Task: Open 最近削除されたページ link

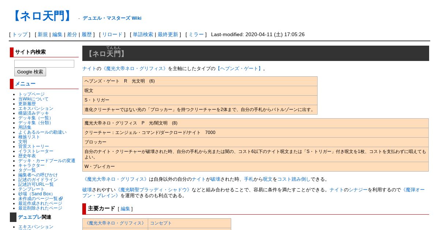Action: (40, 208)
